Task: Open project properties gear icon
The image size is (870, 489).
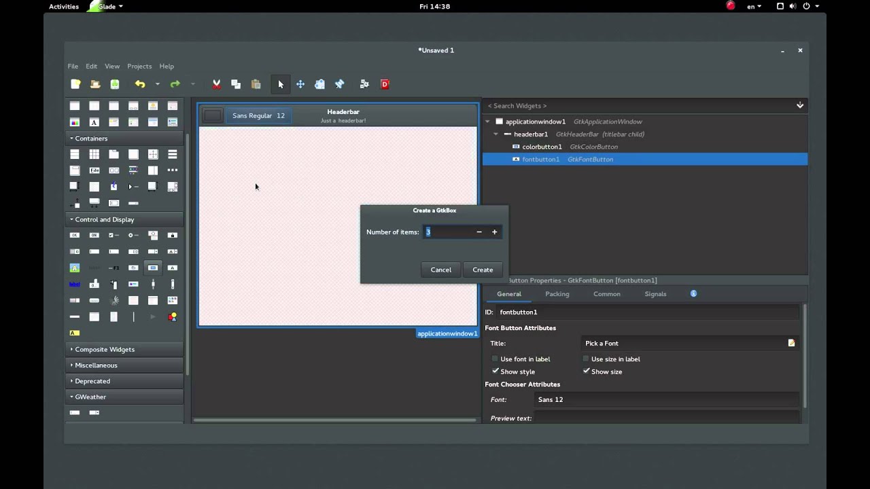Action: click(x=364, y=84)
